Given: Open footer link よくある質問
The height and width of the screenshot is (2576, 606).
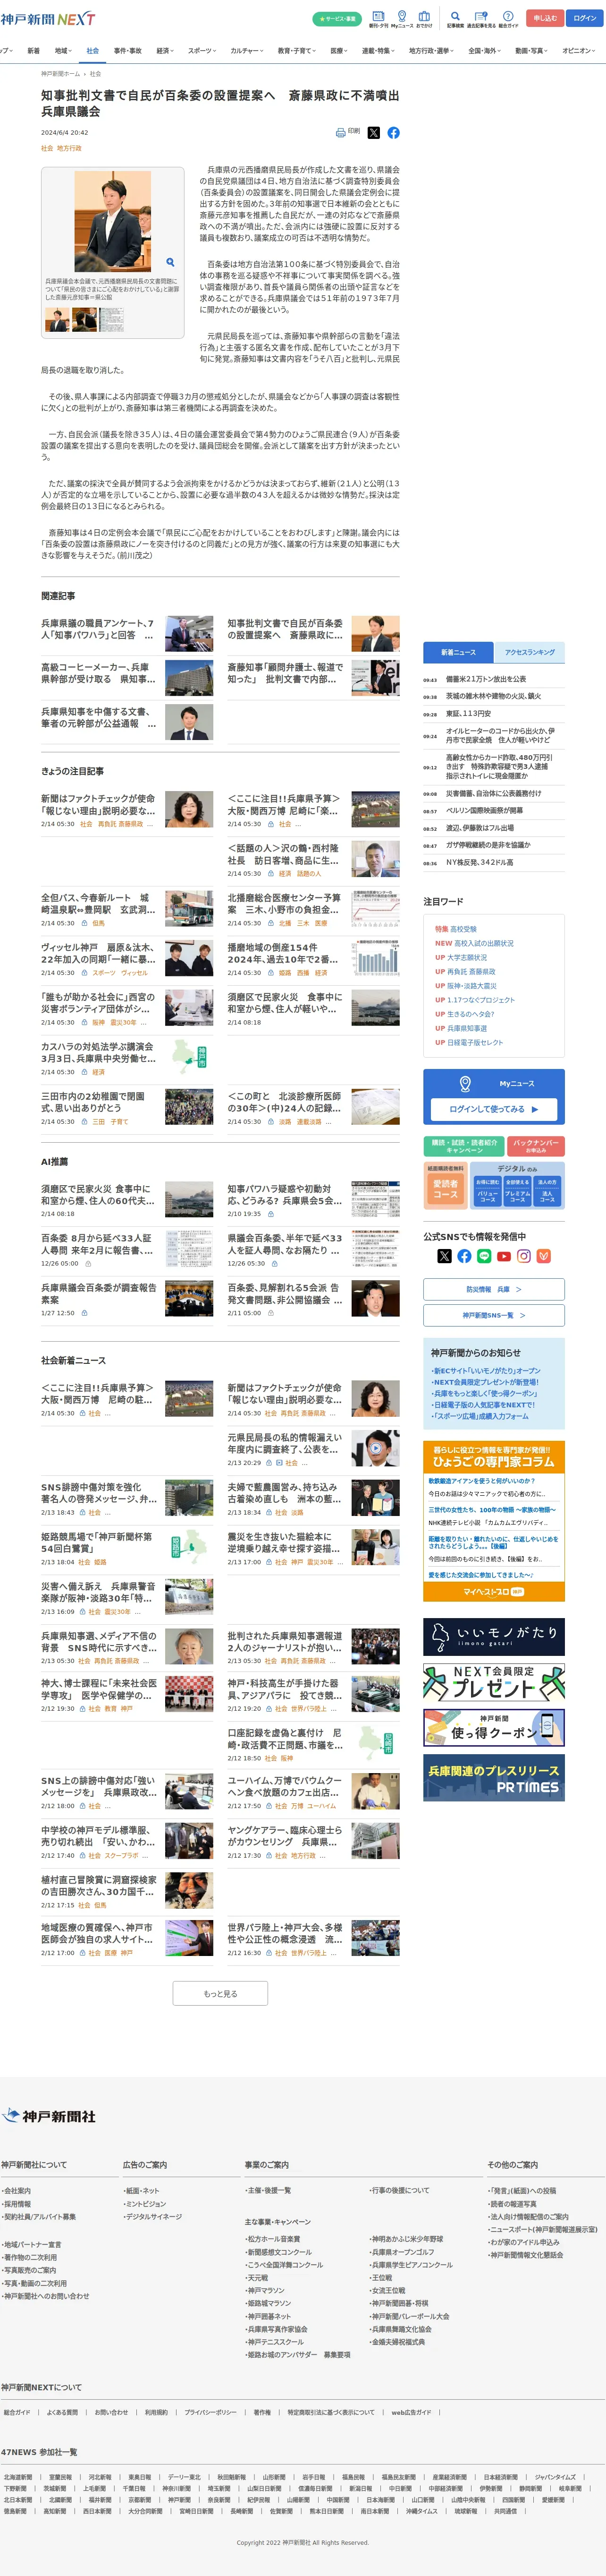Looking at the screenshot, I should tap(62, 2412).
